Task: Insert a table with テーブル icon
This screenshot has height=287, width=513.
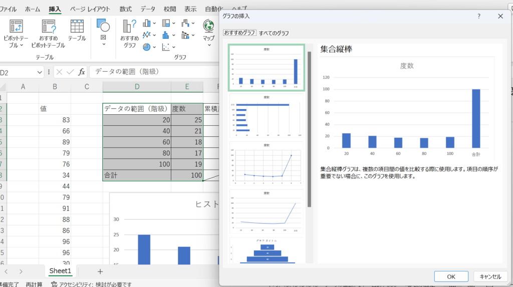Action: point(77,31)
